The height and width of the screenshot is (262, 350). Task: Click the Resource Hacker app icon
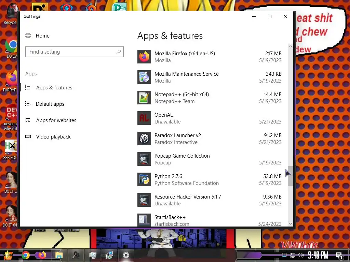point(144,200)
